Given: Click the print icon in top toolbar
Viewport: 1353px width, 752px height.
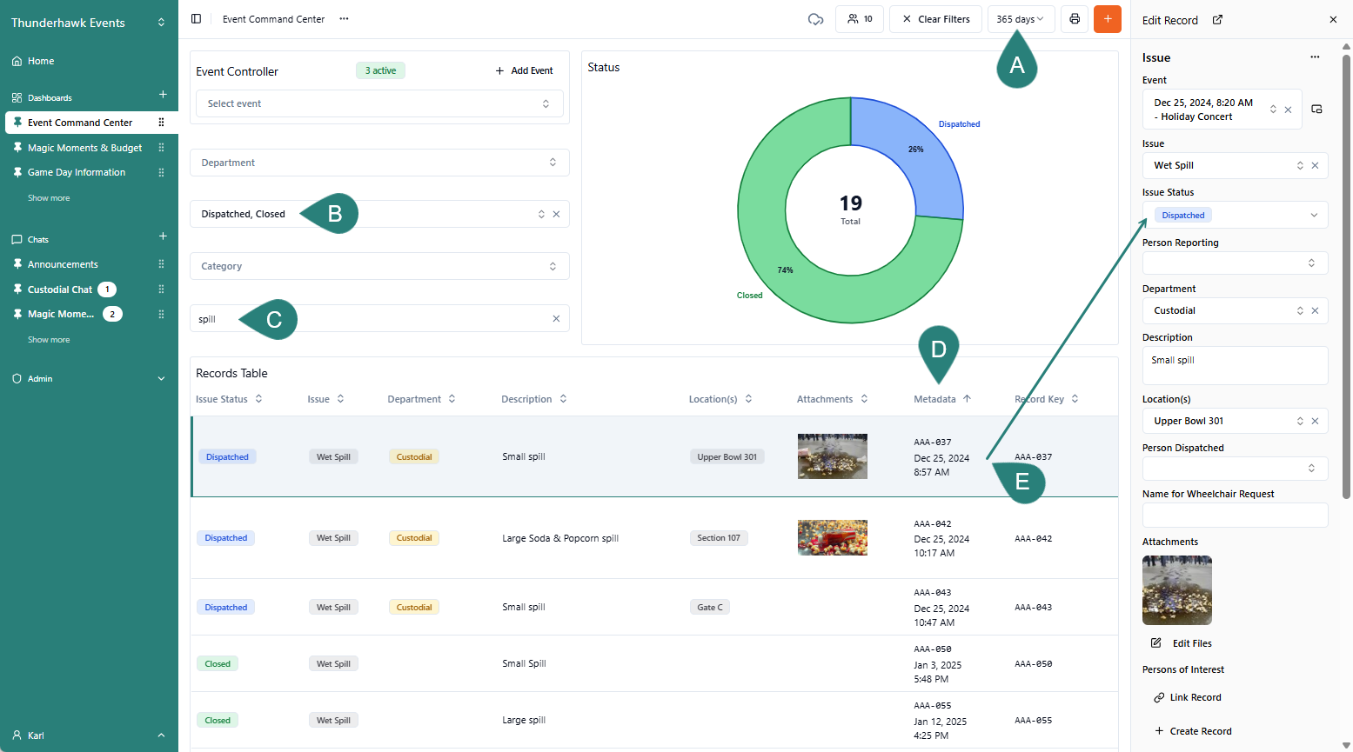Looking at the screenshot, I should point(1075,19).
